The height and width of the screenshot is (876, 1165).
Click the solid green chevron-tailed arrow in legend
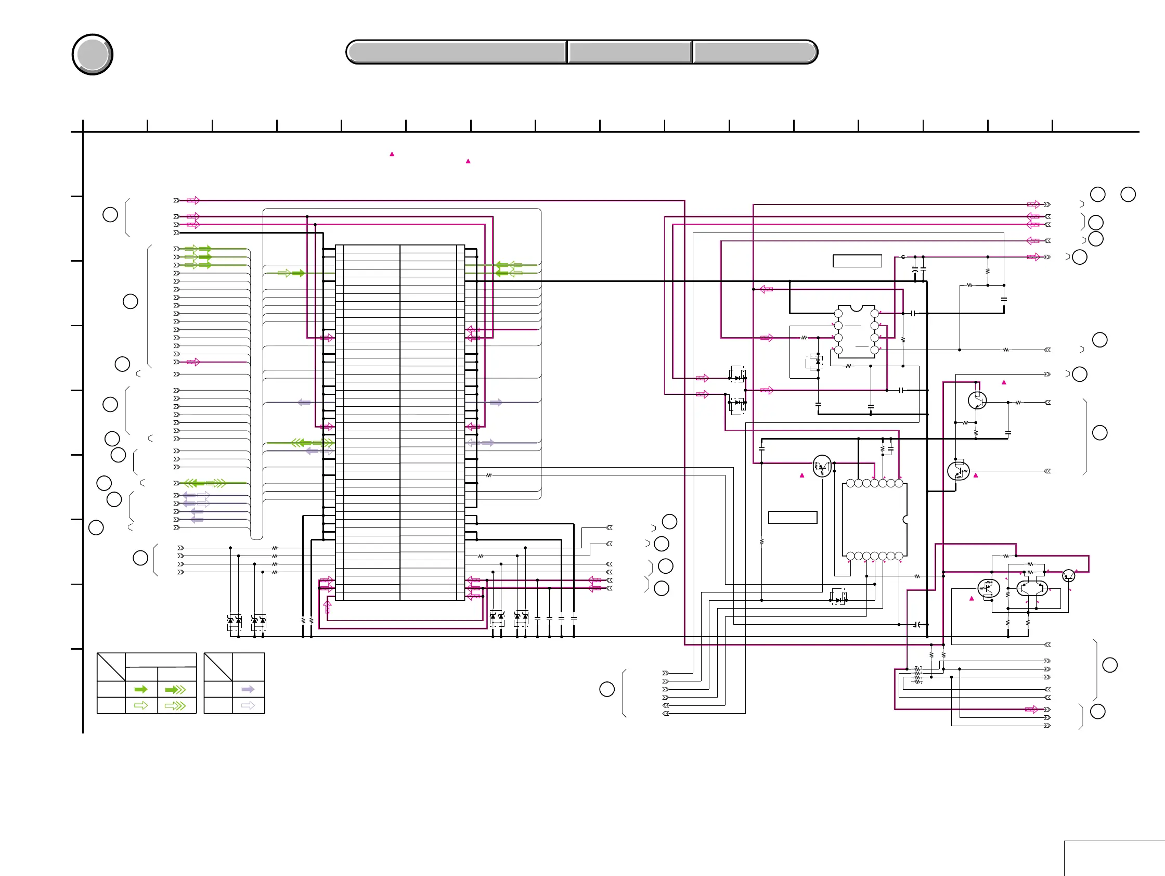click(x=175, y=690)
